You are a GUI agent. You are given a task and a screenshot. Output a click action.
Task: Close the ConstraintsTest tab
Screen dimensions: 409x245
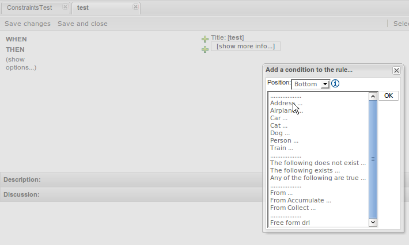coord(65,7)
